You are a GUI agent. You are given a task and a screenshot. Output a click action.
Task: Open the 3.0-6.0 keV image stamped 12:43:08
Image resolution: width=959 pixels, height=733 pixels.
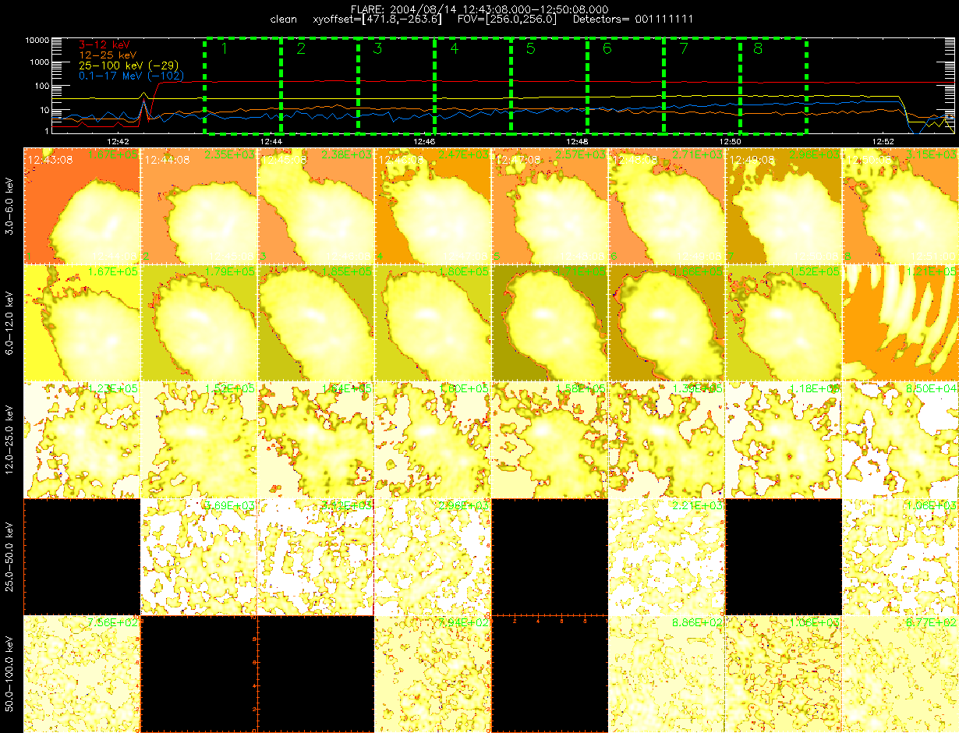tap(82, 206)
